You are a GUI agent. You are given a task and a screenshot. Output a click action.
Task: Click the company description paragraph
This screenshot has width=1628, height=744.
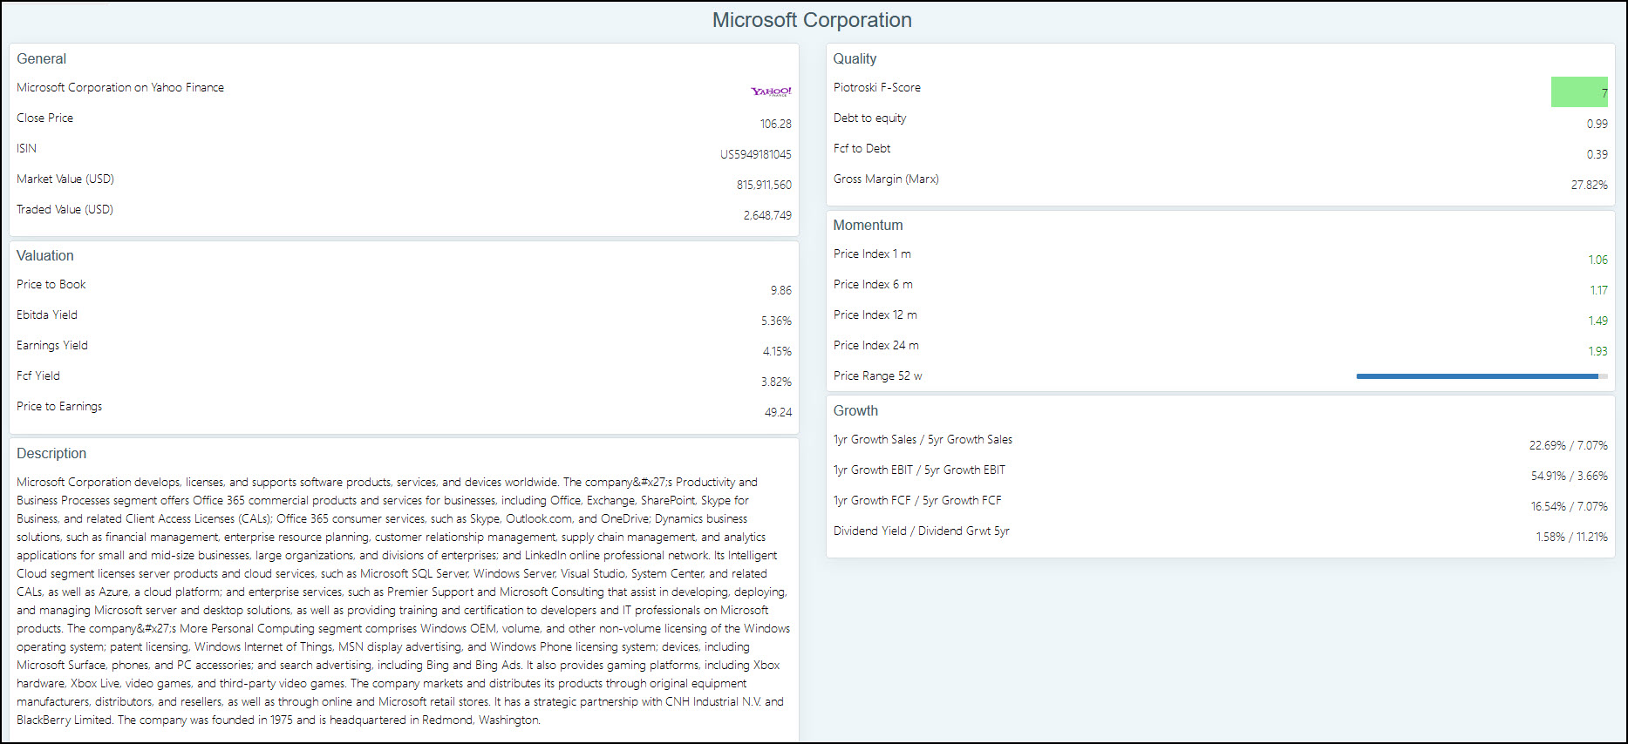[404, 601]
